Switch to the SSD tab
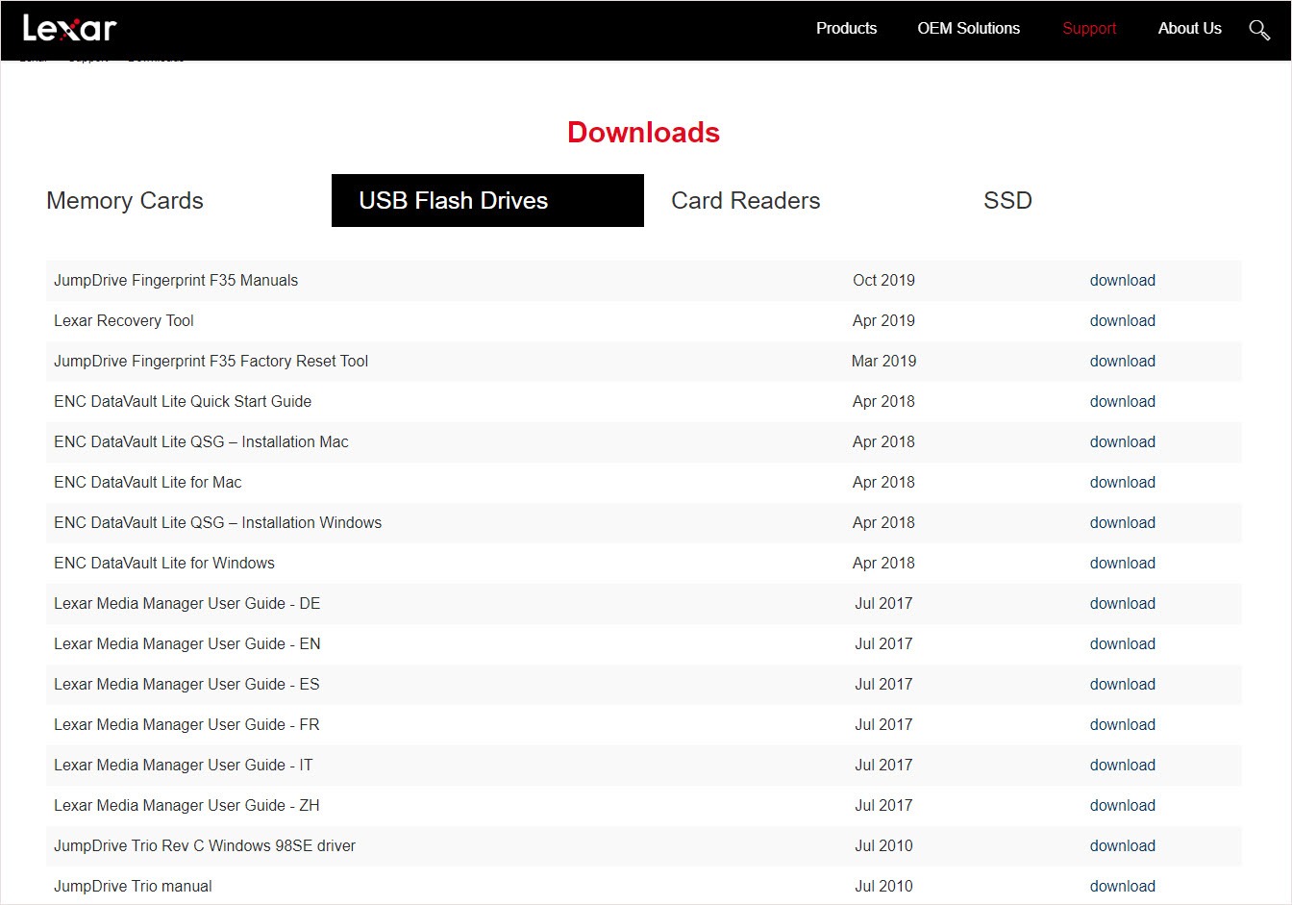The height and width of the screenshot is (905, 1292). pos(1007,200)
